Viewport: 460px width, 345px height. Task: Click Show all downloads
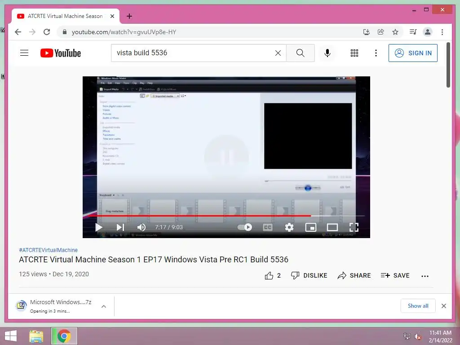[418, 305]
